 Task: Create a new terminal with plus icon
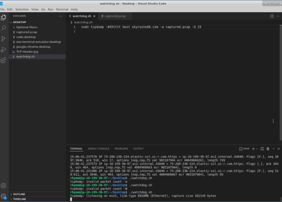[253, 149]
